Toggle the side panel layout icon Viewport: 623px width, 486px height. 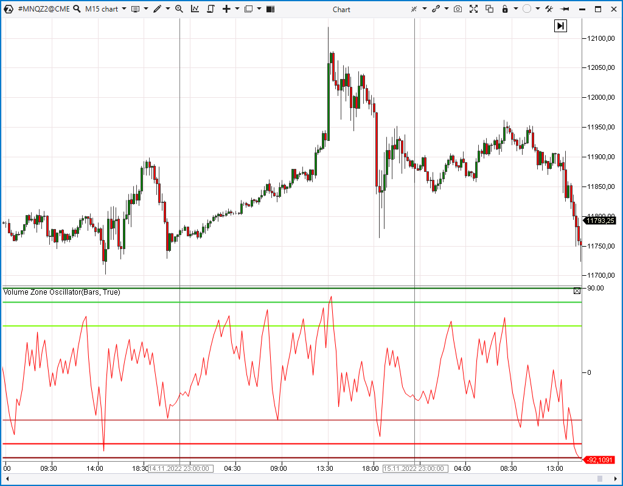pos(270,9)
